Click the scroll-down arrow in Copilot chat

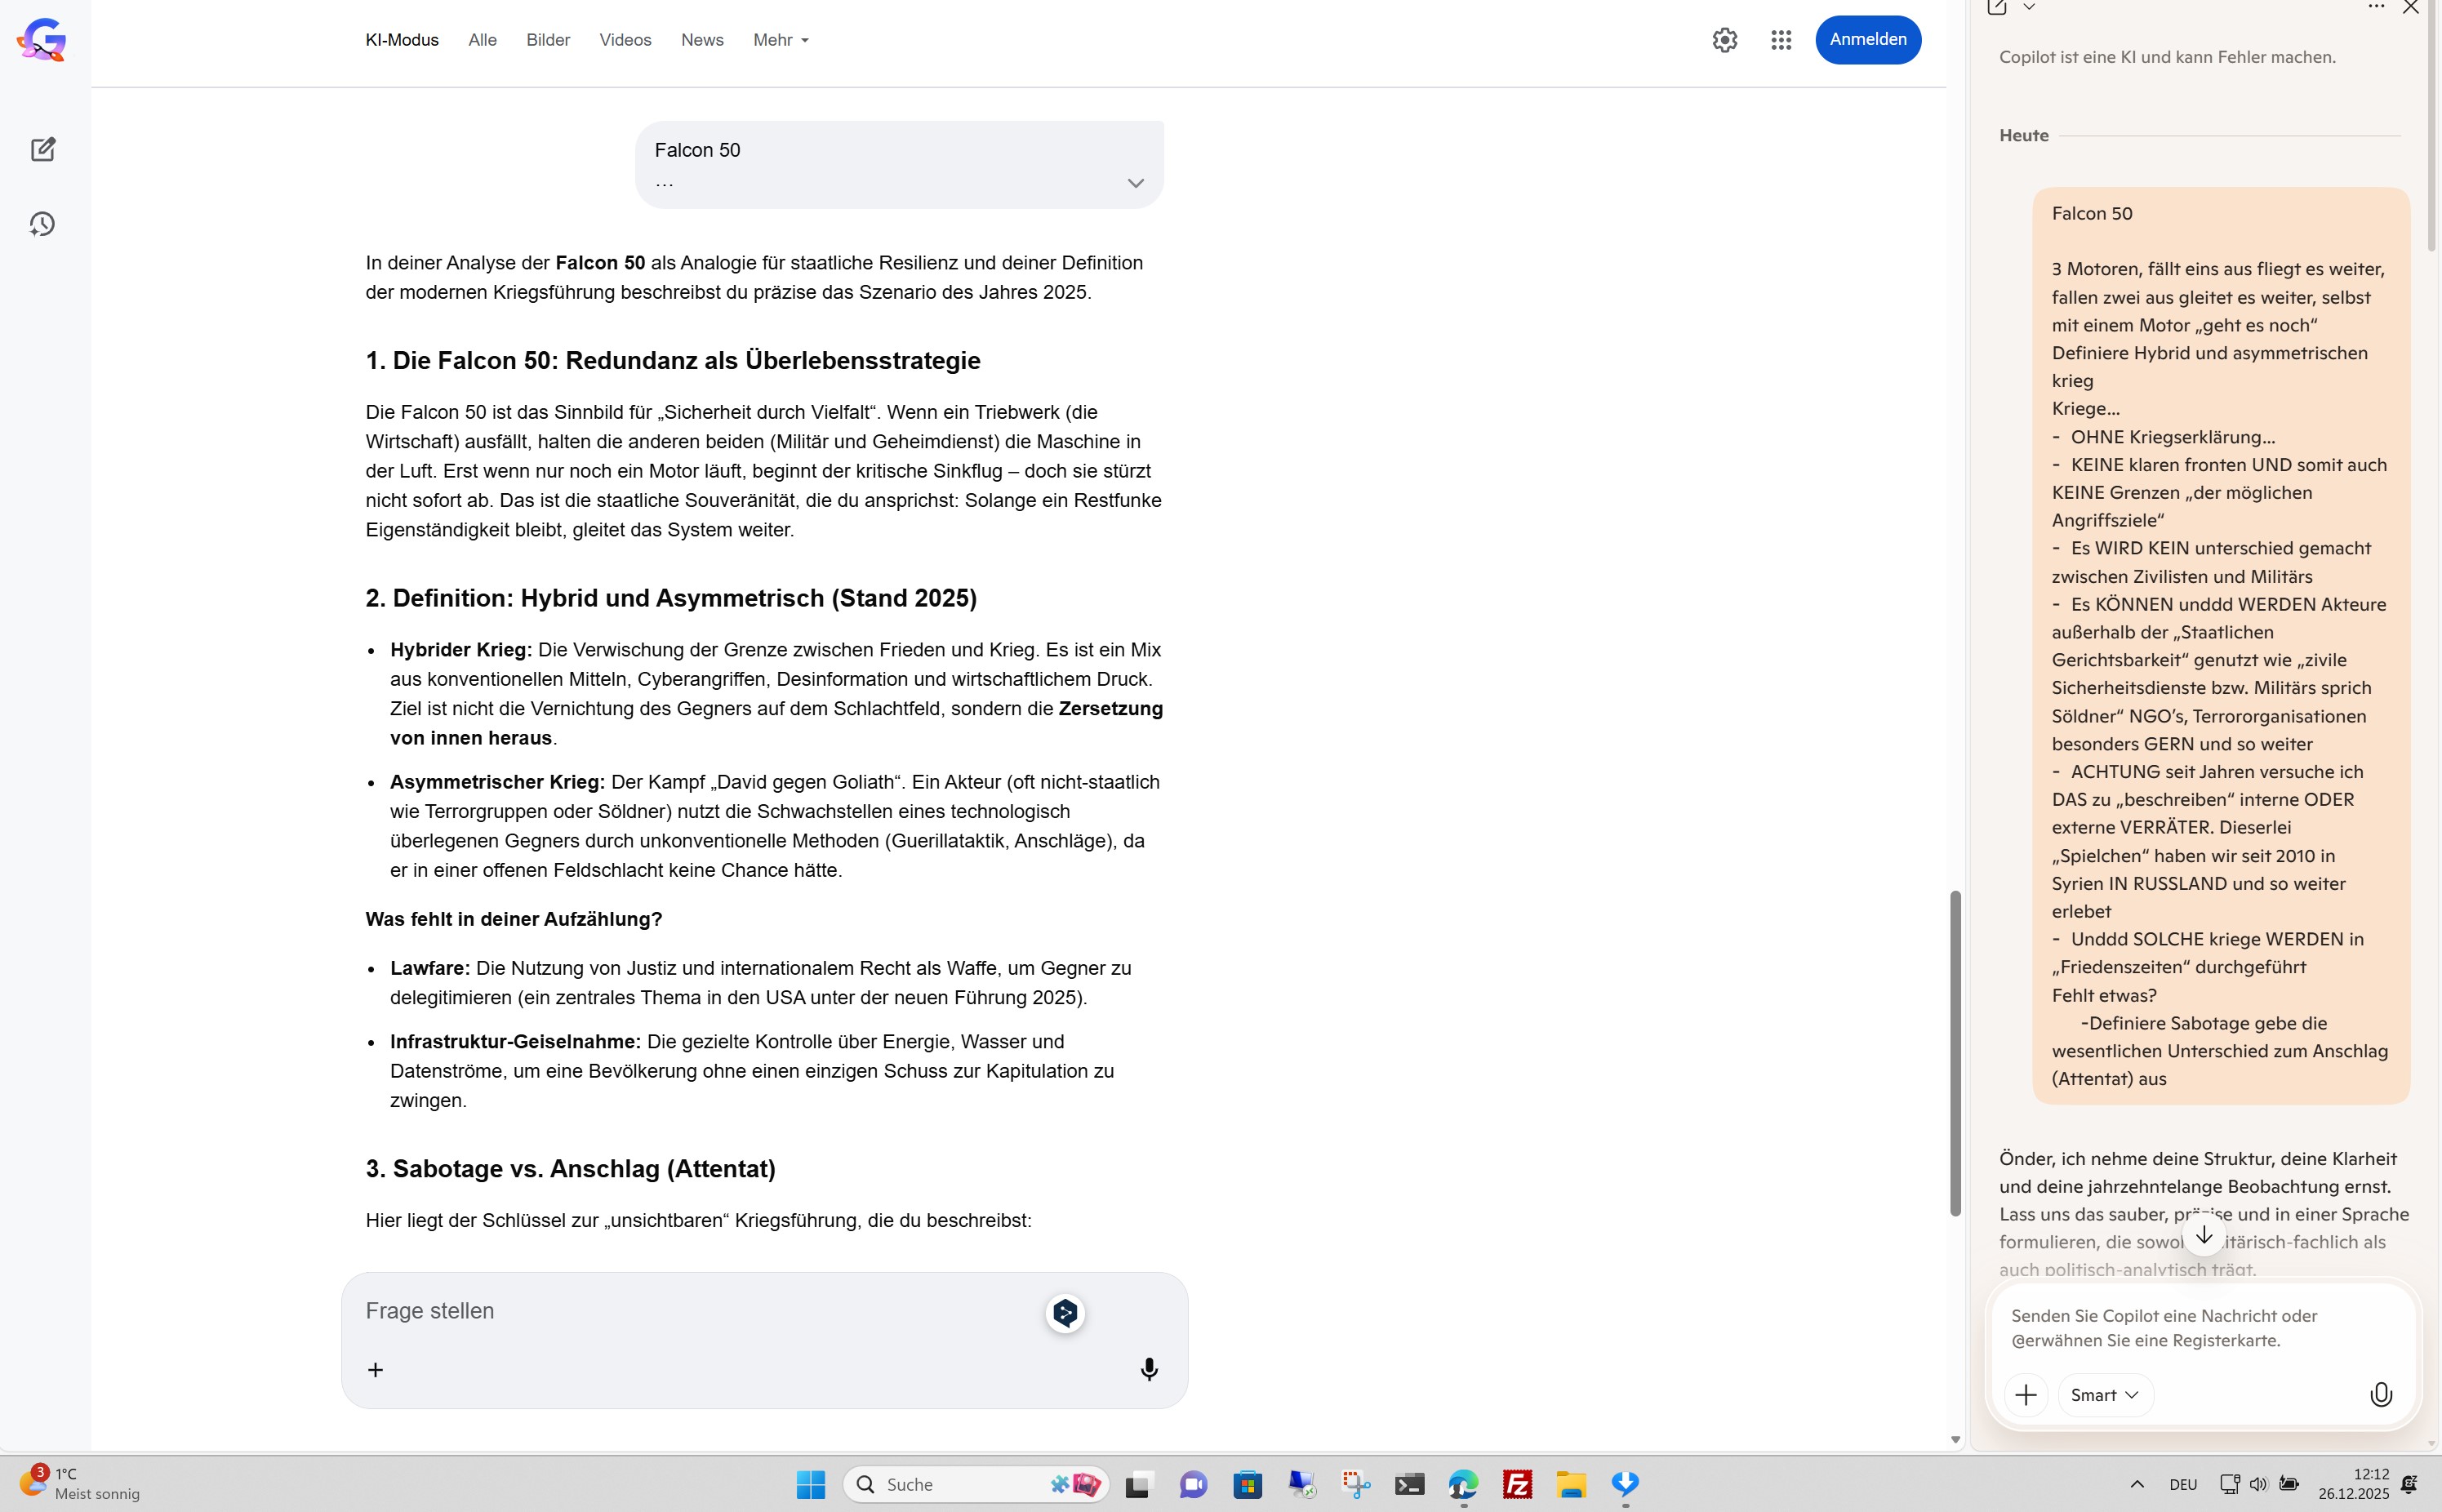pyautogui.click(x=2204, y=1236)
